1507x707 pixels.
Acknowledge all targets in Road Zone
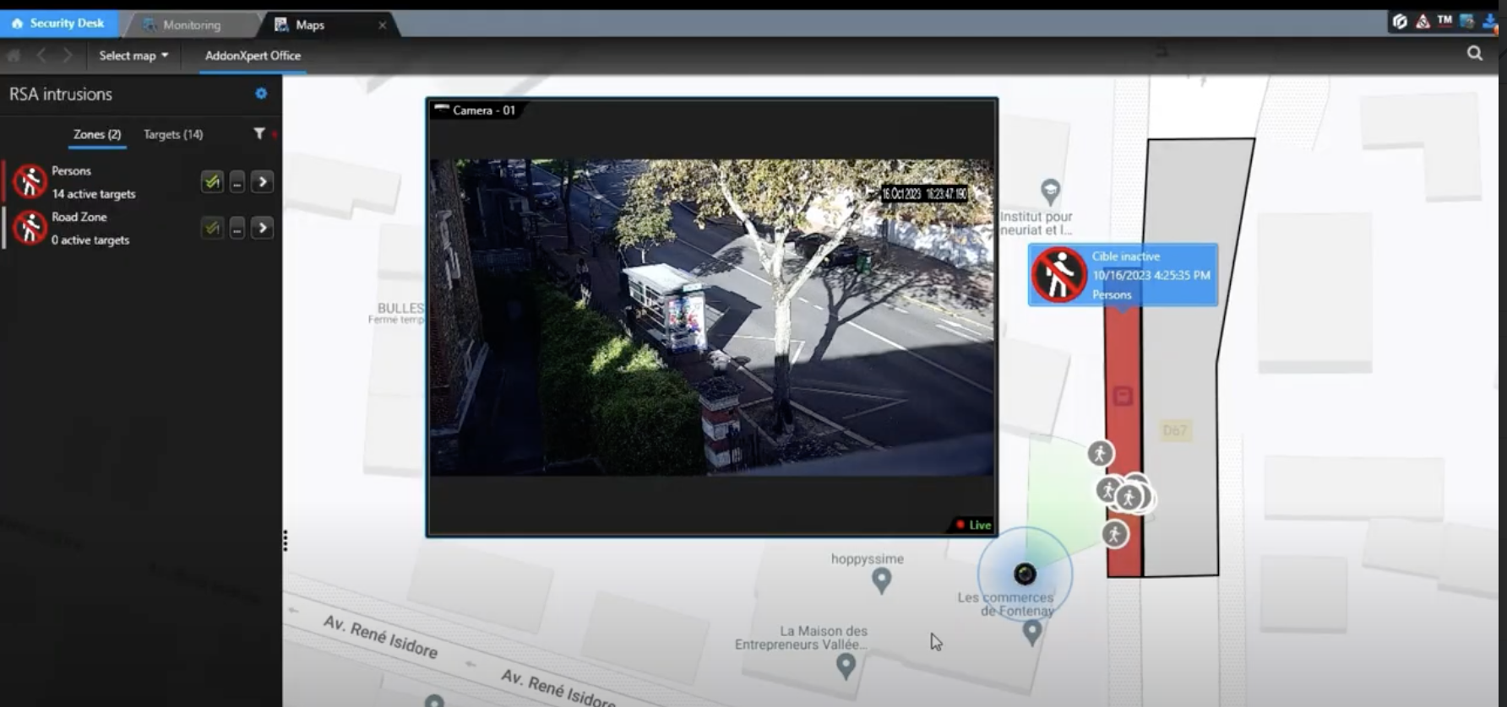tap(212, 228)
